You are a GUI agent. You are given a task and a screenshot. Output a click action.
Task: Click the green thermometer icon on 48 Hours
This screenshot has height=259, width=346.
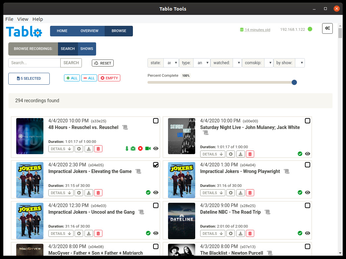click(127, 149)
